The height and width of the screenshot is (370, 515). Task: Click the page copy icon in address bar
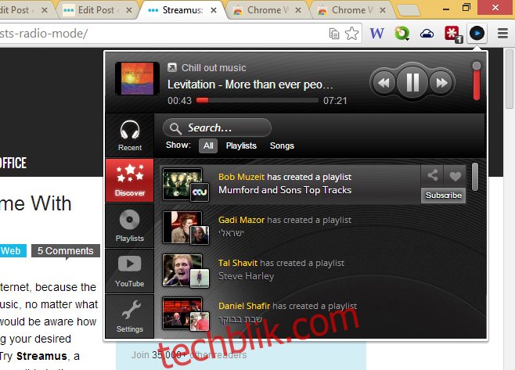coord(334,34)
